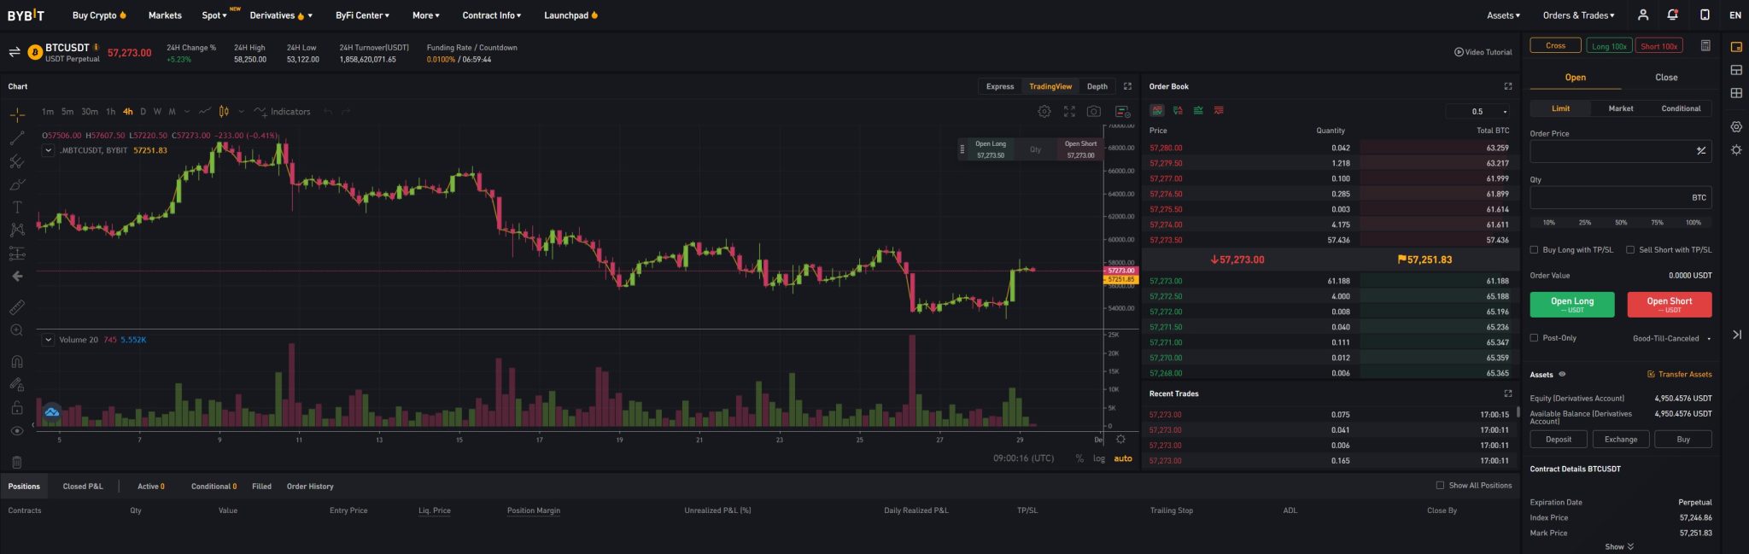This screenshot has height=554, width=1749.
Task: Select the trend line drawing tool
Action: [x=17, y=138]
